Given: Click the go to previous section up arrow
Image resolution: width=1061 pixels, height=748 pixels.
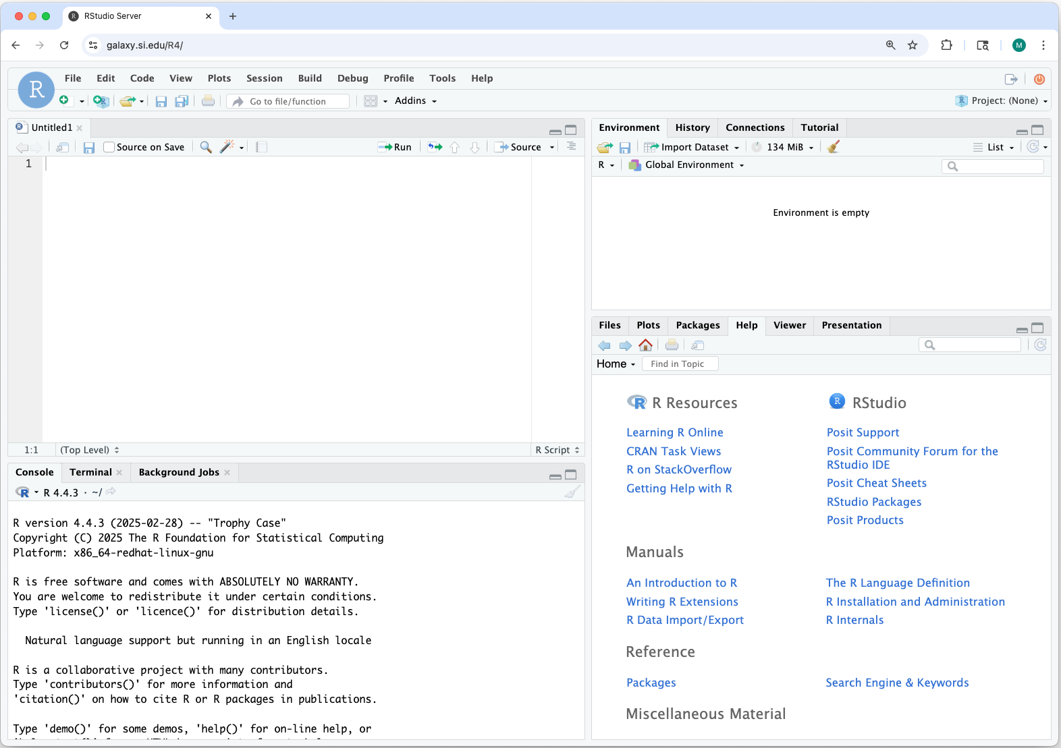Looking at the screenshot, I should [455, 147].
